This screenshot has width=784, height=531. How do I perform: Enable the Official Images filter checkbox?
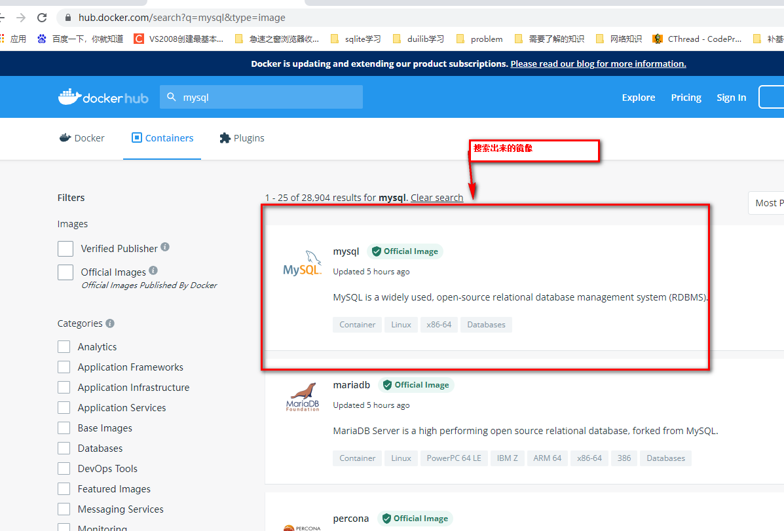pyautogui.click(x=65, y=272)
